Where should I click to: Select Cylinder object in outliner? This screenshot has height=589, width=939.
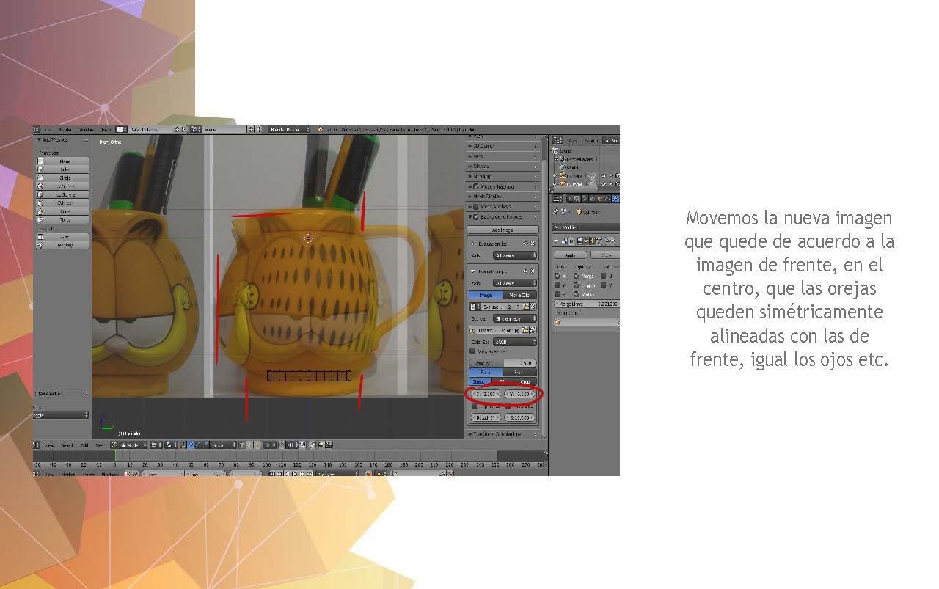click(x=573, y=183)
